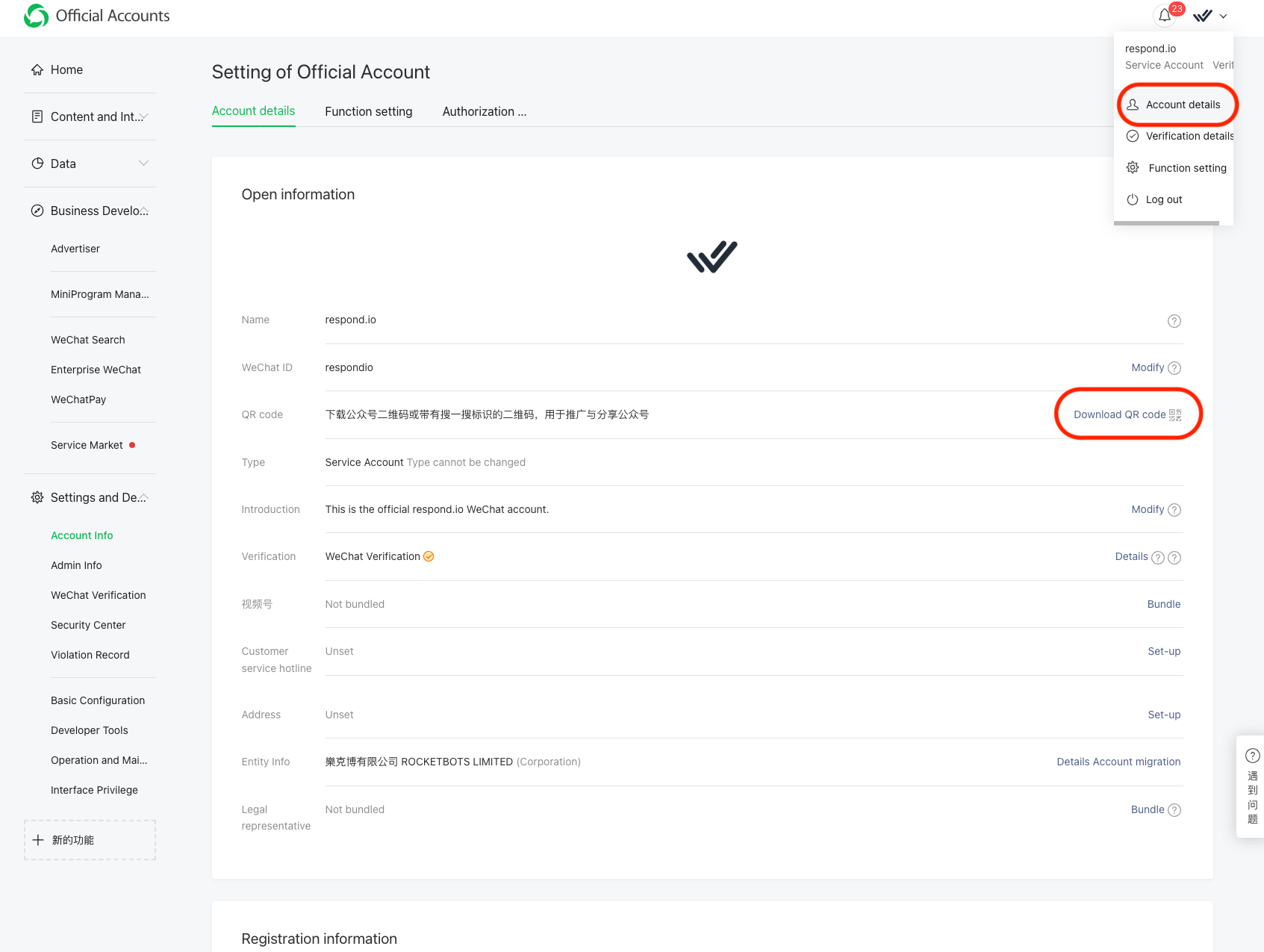This screenshot has height=952, width=1264.
Task: Toggle the account dropdown arrow at top right
Action: coord(1223,16)
